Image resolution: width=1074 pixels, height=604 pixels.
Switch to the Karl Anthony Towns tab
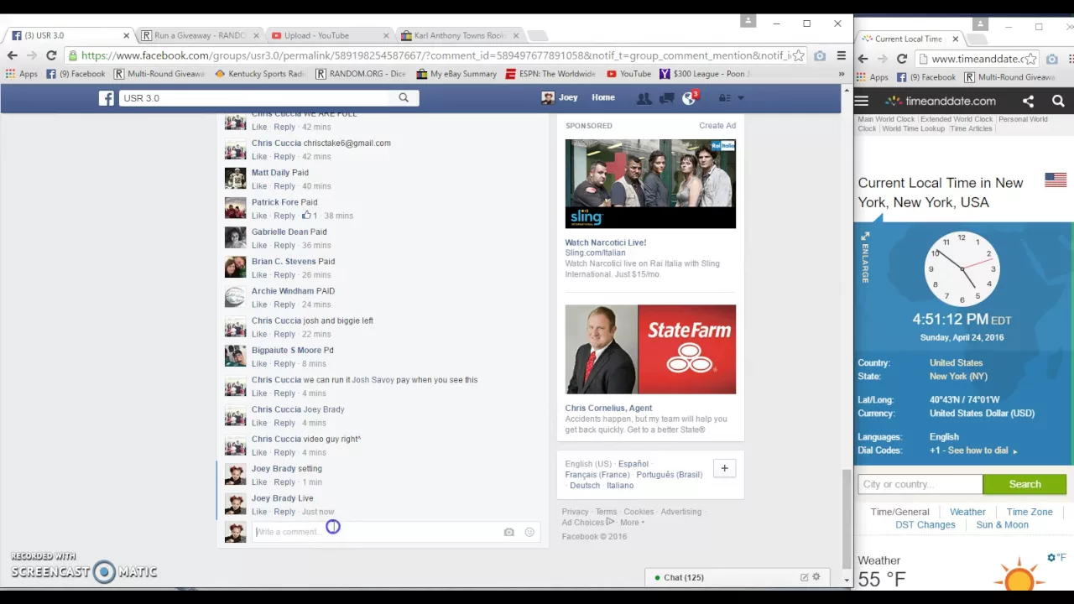(x=457, y=35)
